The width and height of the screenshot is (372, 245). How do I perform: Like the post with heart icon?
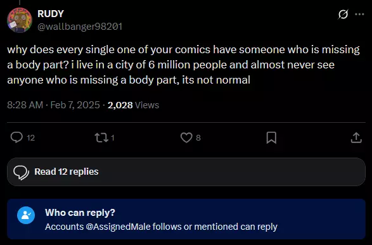(186, 137)
